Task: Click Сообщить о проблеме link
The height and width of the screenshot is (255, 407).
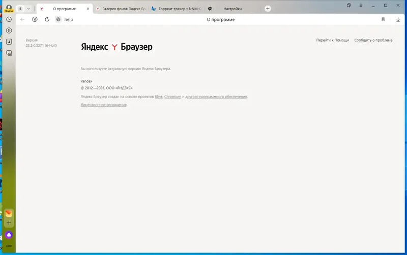Action: (373, 40)
